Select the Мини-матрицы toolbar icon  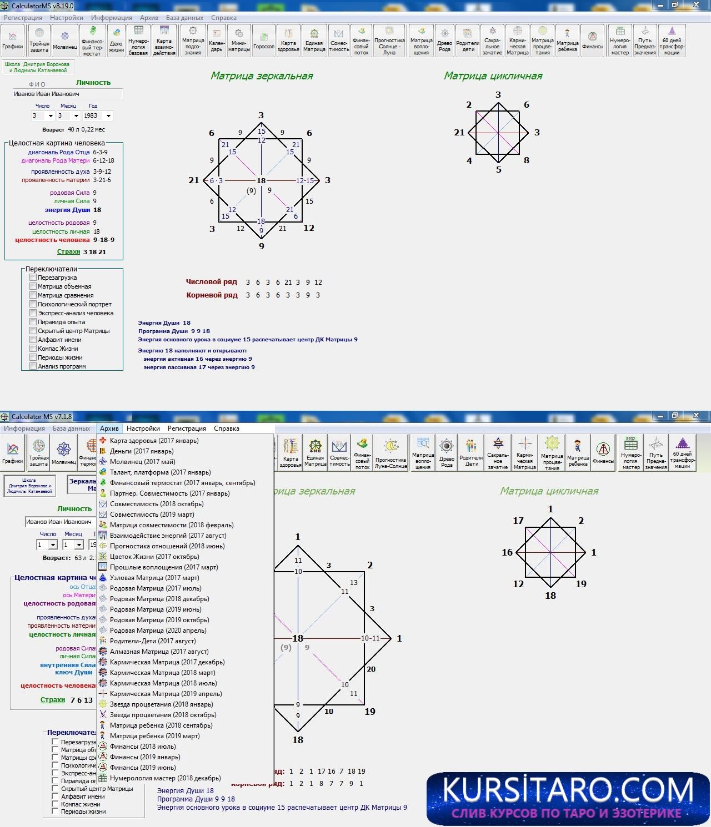[x=239, y=41]
